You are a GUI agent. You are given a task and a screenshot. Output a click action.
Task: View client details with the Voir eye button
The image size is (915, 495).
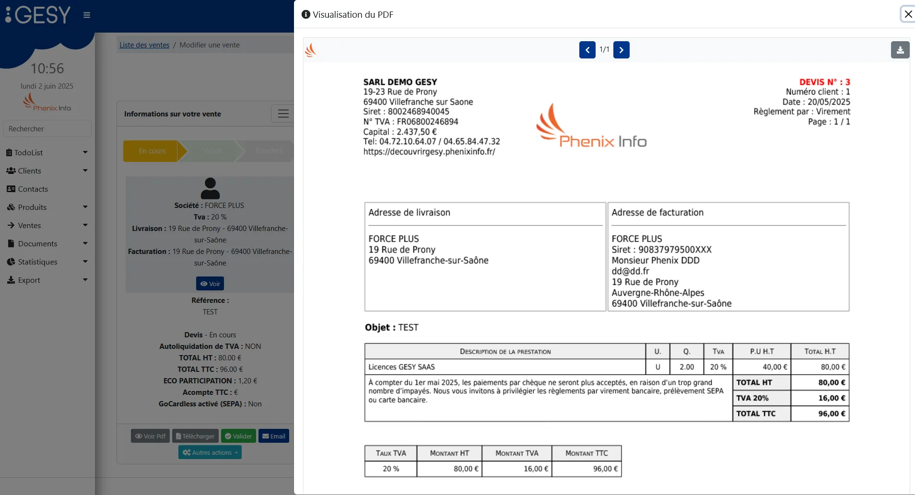(210, 284)
